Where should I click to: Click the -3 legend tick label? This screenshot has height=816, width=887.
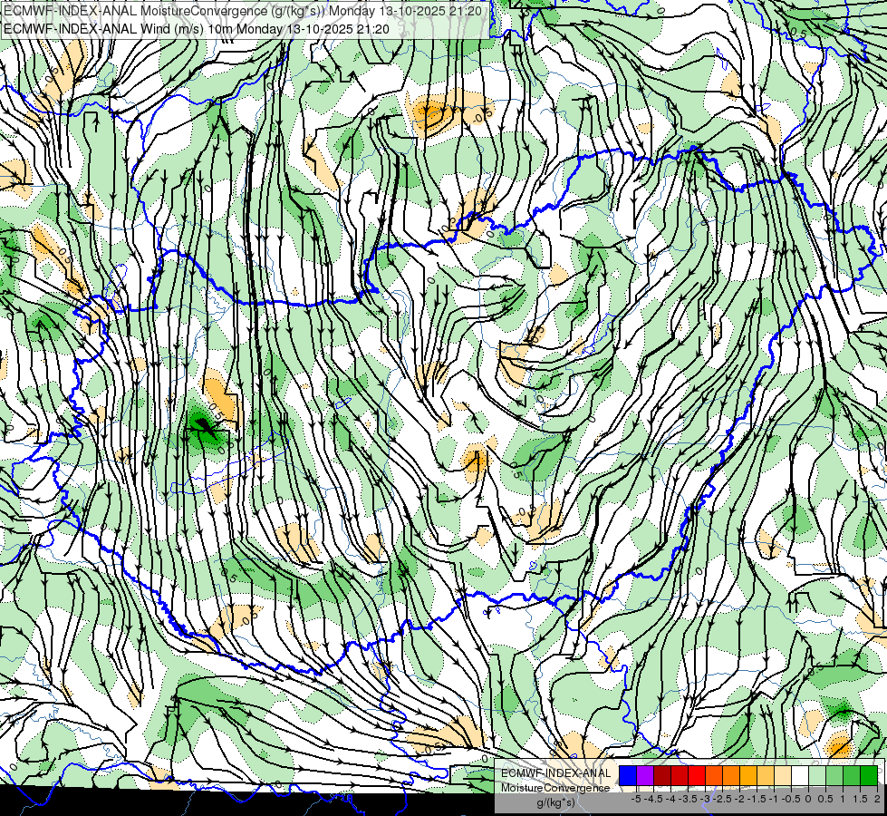[x=706, y=799]
